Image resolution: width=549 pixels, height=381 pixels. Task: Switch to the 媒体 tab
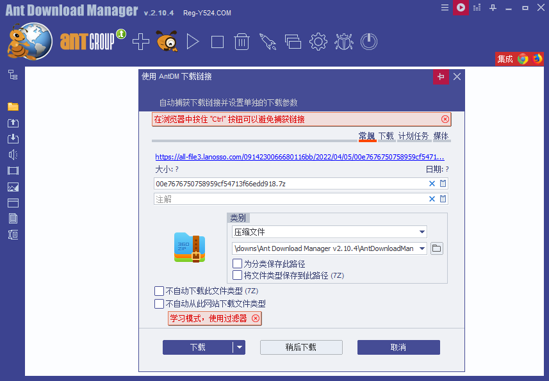(441, 136)
